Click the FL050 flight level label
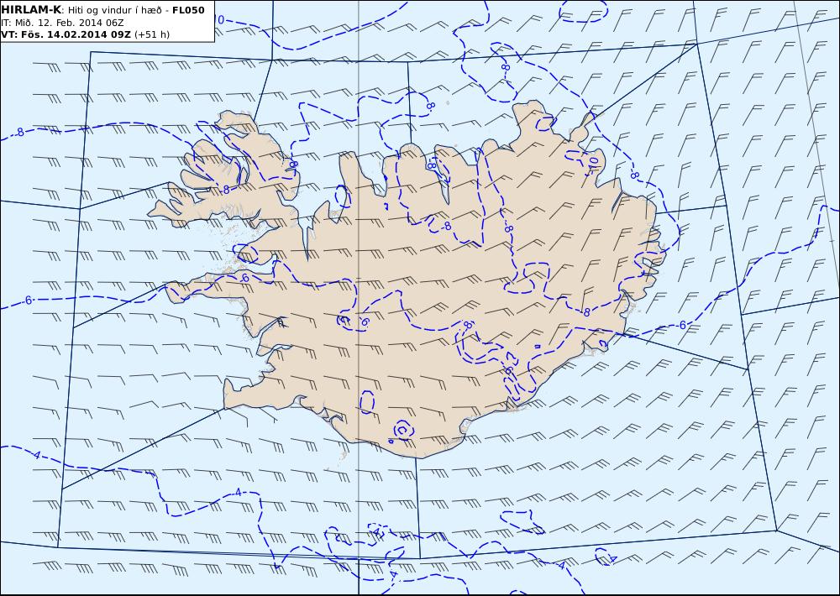The height and width of the screenshot is (596, 840). [x=188, y=10]
